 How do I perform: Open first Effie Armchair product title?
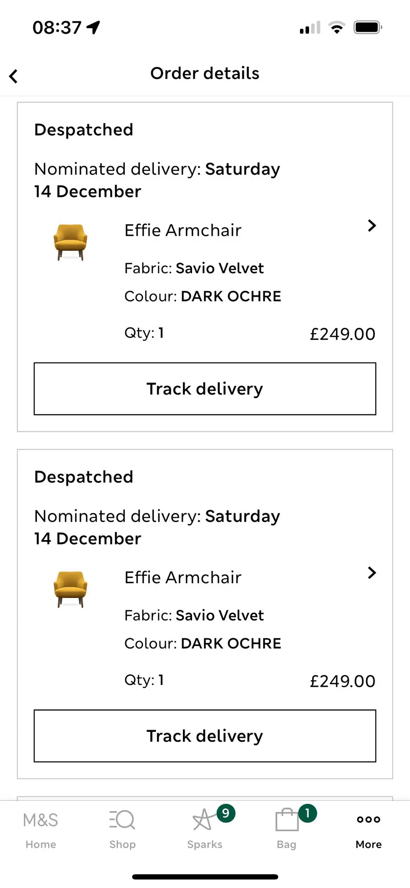coord(182,230)
